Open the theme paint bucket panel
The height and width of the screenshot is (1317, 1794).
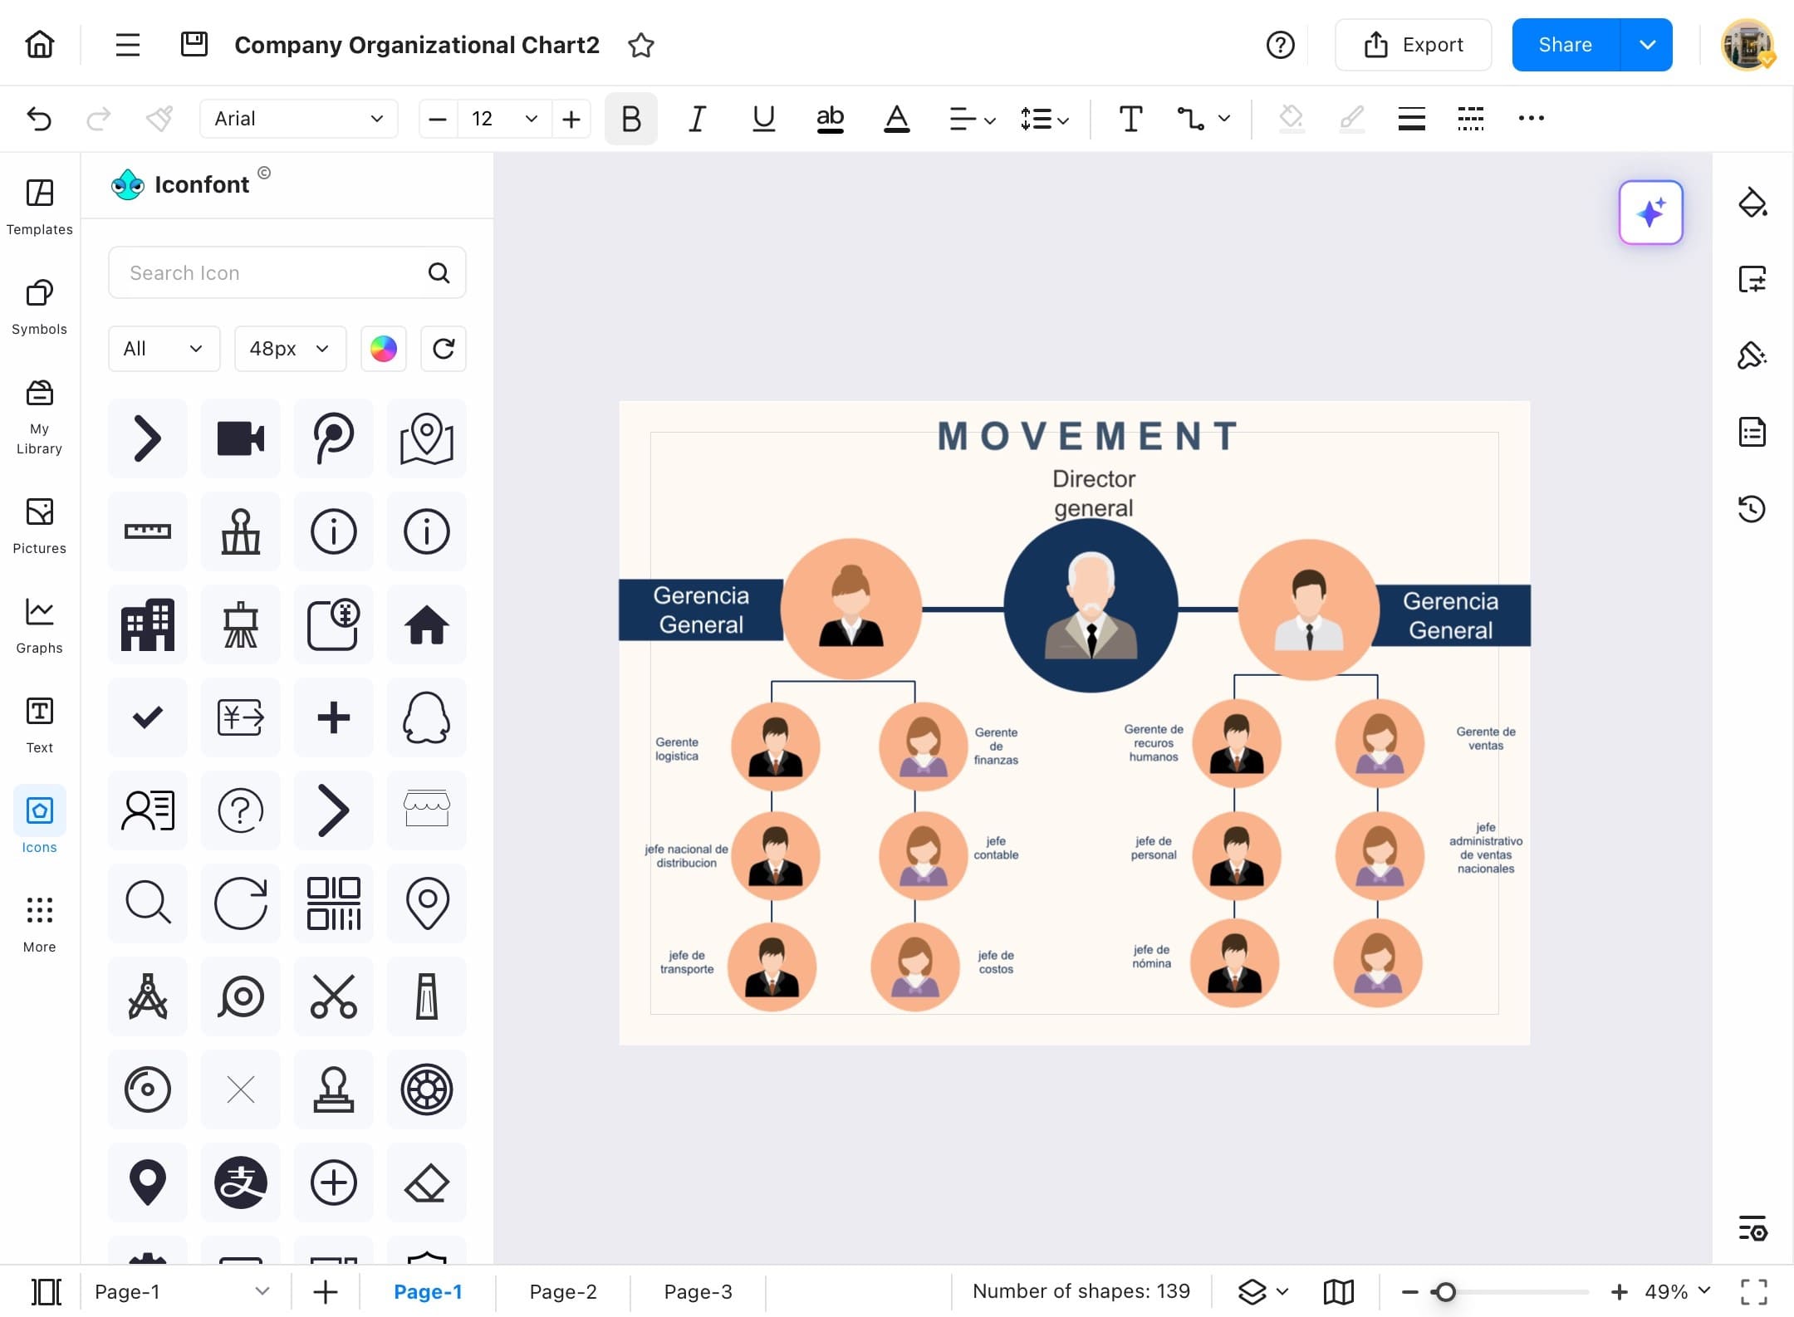coord(1752,203)
